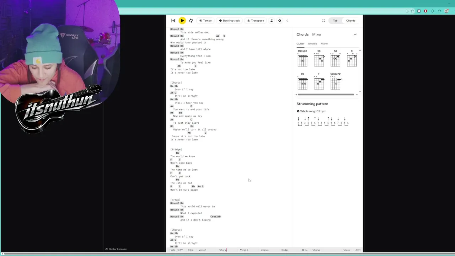Enter fullscreen mode via expand icon

[x=323, y=21]
